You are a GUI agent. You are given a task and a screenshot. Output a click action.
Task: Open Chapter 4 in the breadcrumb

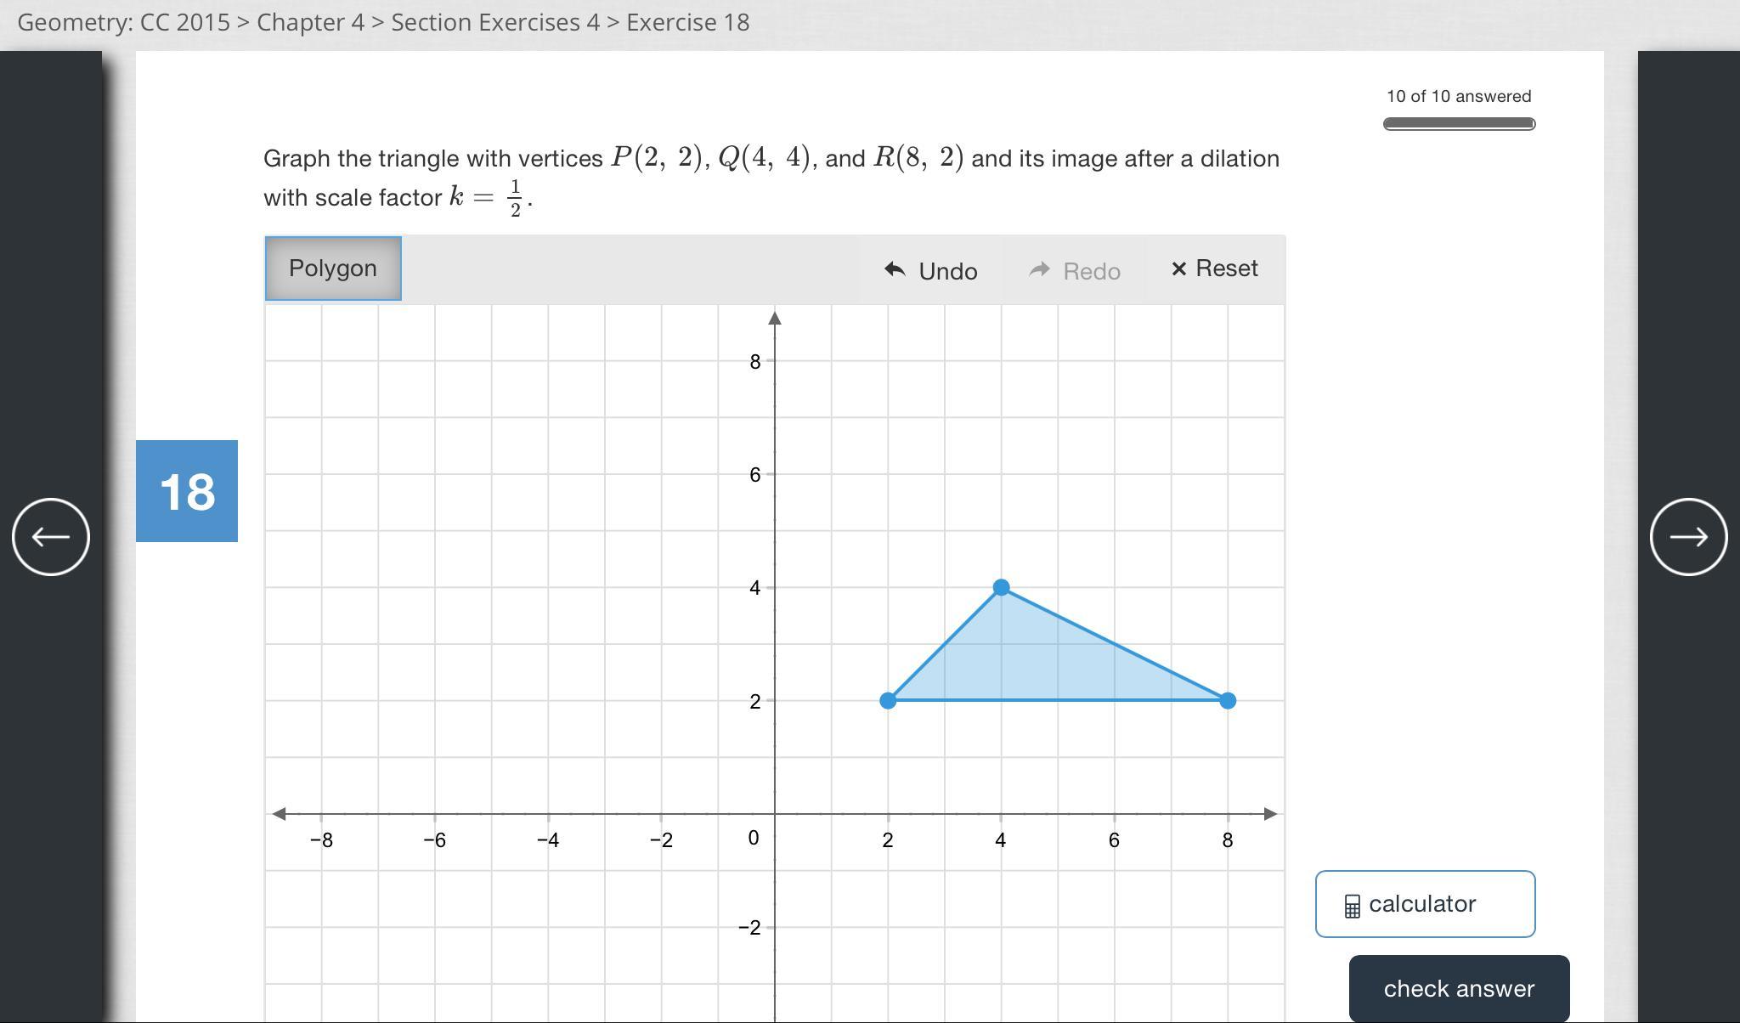310,22
